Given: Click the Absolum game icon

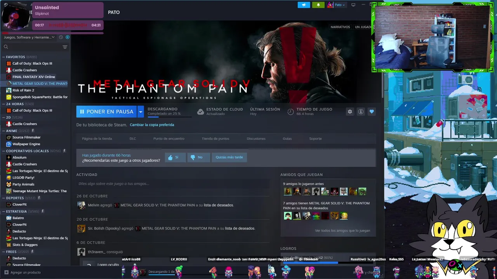Looking at the screenshot, I should pos(9,157).
